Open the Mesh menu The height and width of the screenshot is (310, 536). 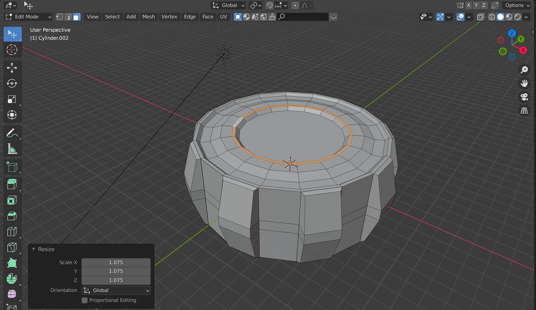tap(149, 17)
